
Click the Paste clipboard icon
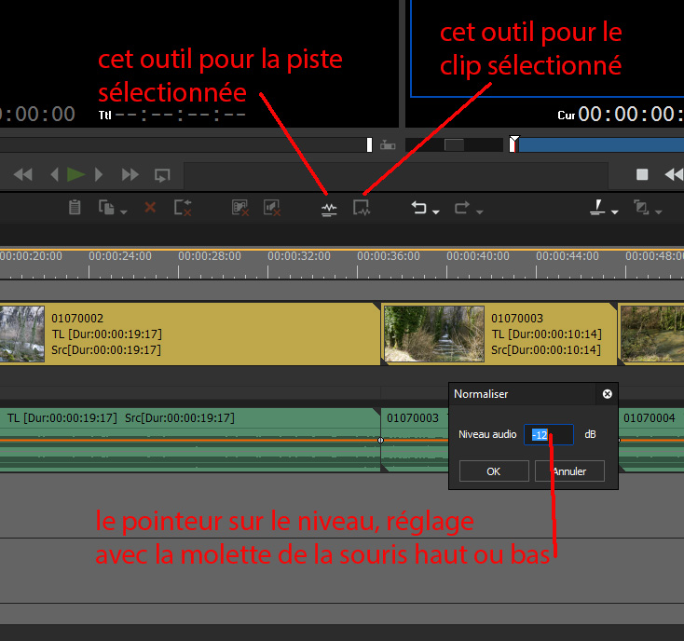click(x=75, y=207)
